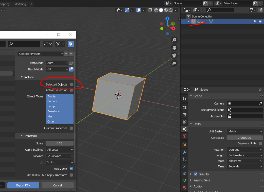This screenshot has width=264, height=192.
Task: Enable the Selected Objects checkbox
Action: (71, 84)
